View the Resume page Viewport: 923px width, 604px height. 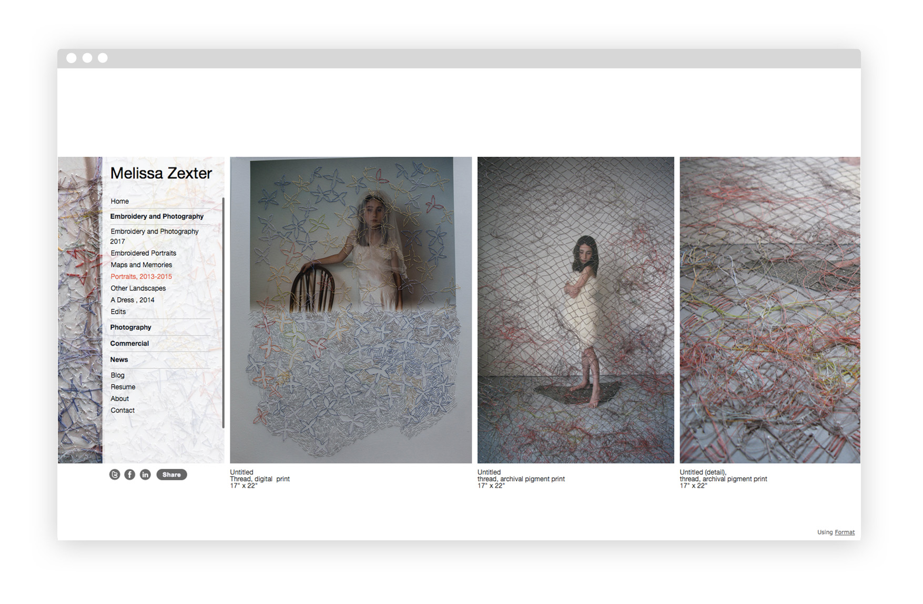click(x=123, y=387)
